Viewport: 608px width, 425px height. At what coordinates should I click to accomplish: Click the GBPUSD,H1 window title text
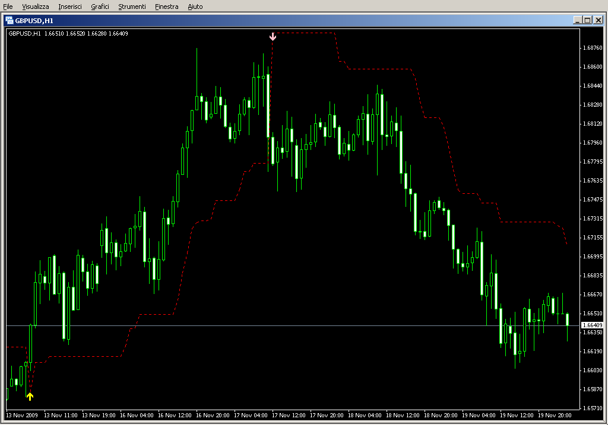pos(34,21)
